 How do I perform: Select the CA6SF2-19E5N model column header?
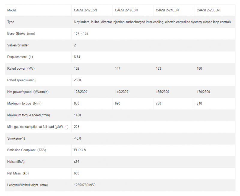(x=126, y=10)
